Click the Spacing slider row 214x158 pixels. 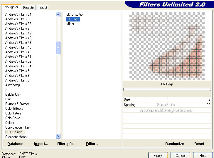[x=167, y=105]
